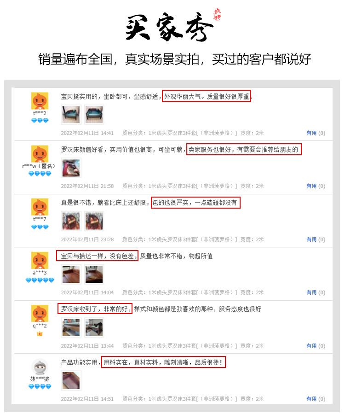This screenshot has height=414, width=345.
Task: Click avatar of reviewer a***3
Action: pos(40,260)
